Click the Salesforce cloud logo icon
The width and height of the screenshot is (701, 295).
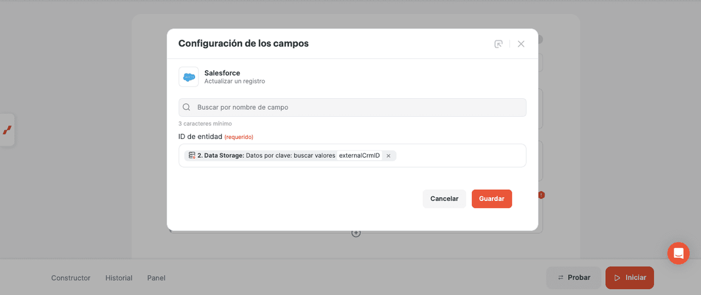[x=189, y=77]
